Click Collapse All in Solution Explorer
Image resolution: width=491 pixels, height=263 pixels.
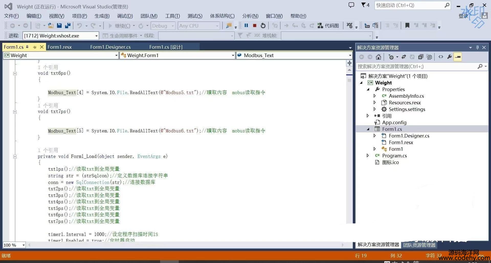point(421,57)
